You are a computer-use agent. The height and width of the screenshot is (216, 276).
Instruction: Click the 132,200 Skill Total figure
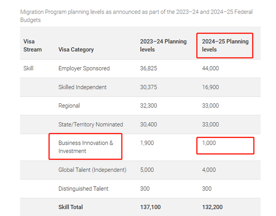(x=212, y=207)
